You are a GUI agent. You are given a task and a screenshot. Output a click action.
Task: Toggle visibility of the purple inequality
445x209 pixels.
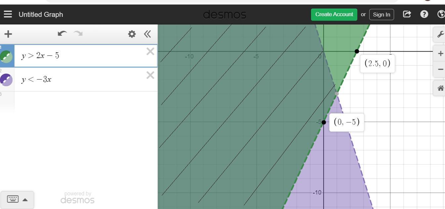(6, 80)
